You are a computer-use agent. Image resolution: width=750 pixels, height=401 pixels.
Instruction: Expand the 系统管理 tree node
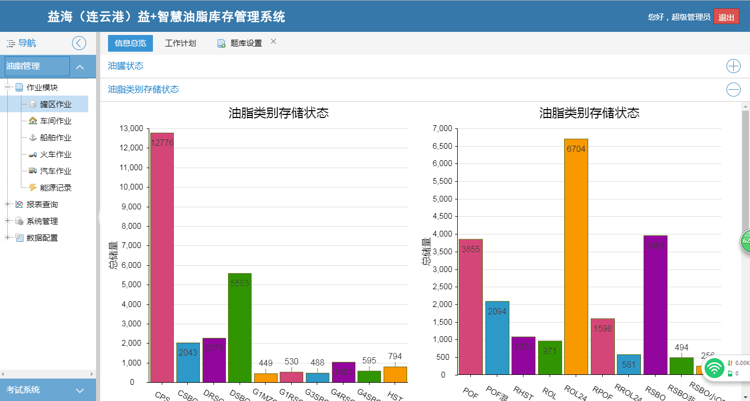tap(7, 221)
